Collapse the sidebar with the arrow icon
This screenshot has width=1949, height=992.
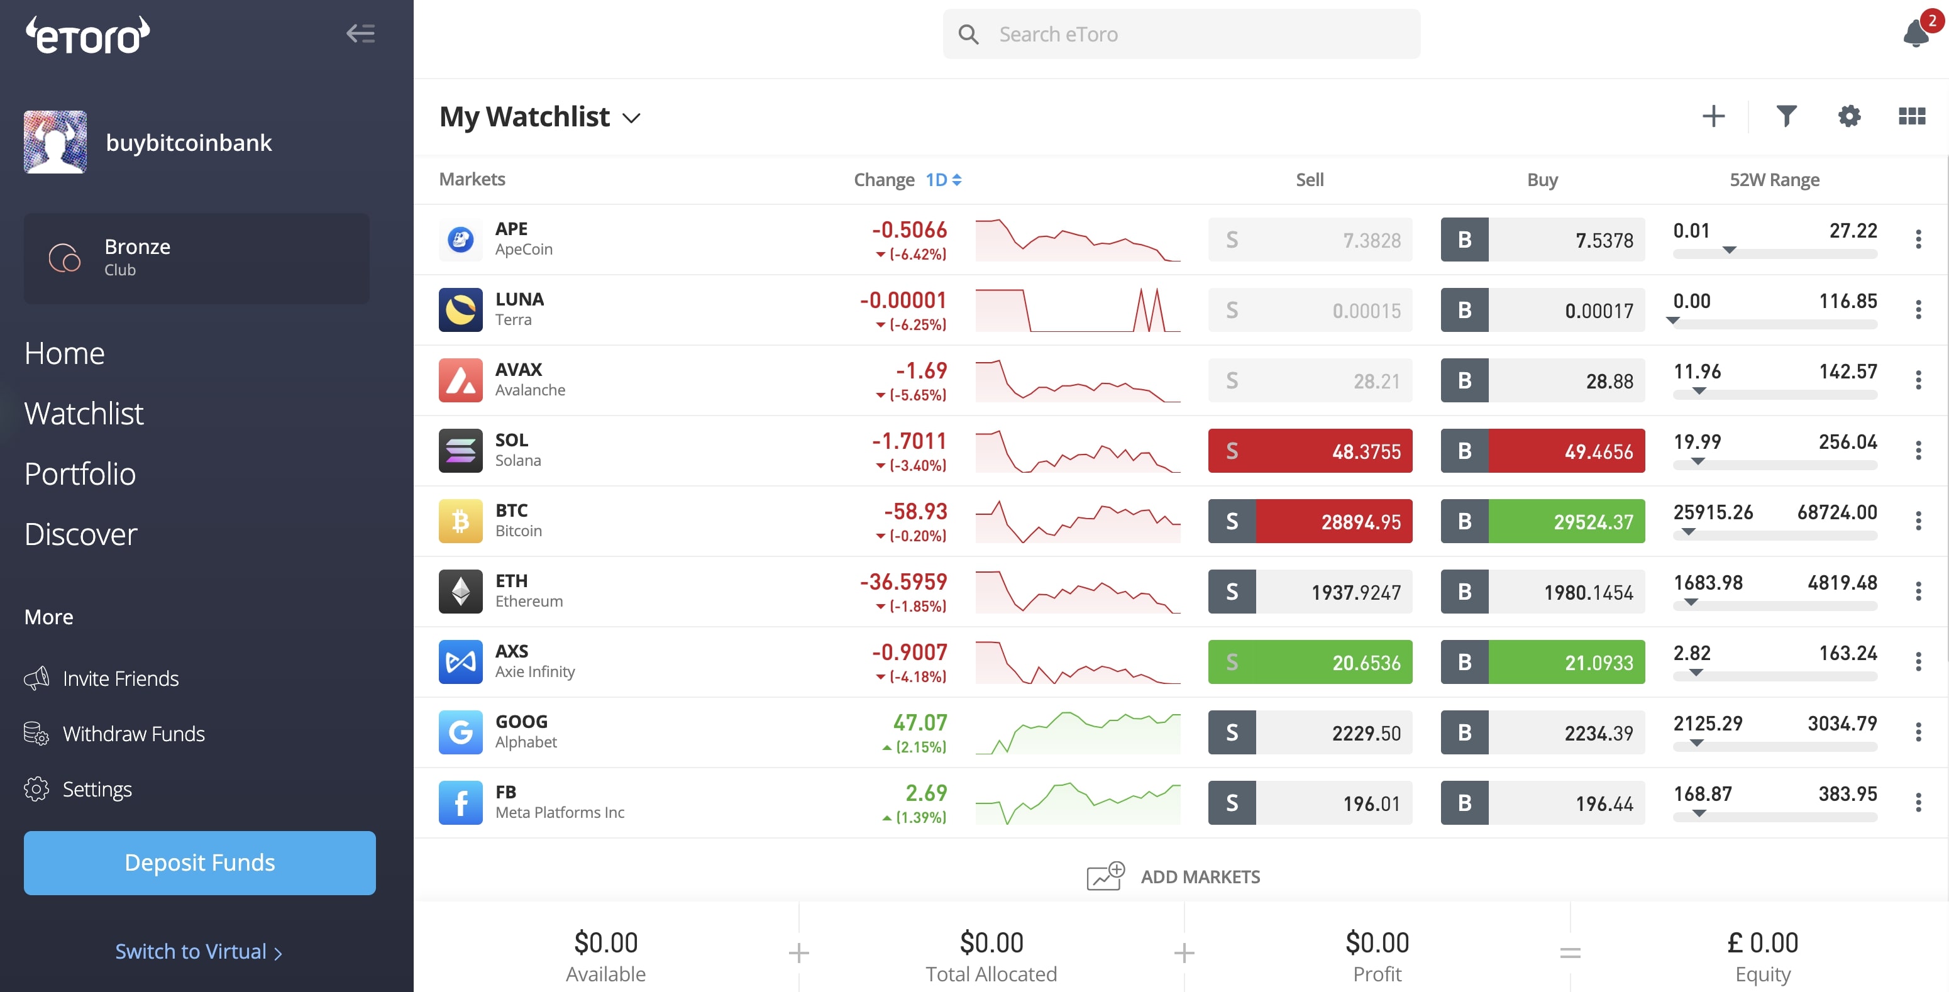coord(361,33)
